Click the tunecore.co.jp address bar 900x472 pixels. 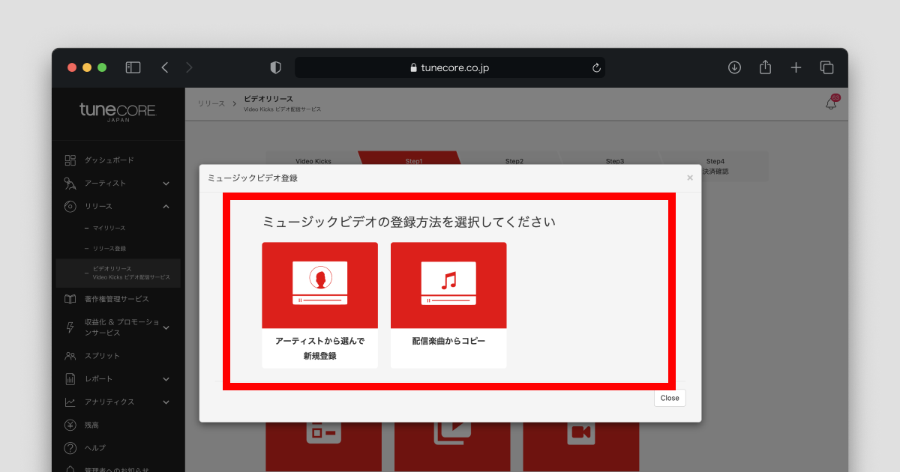[450, 67]
